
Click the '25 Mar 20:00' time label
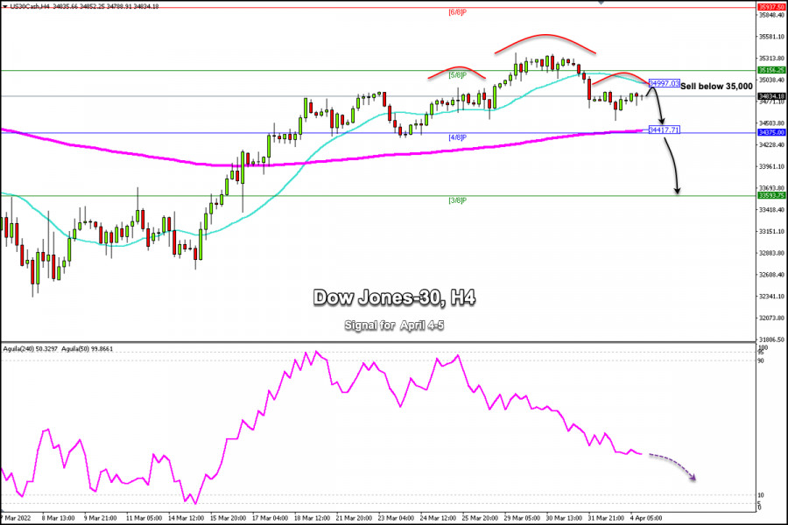480,518
